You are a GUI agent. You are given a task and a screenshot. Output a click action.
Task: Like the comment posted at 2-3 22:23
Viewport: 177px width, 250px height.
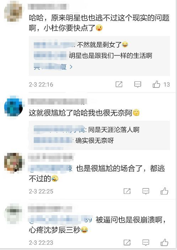coord(165,243)
